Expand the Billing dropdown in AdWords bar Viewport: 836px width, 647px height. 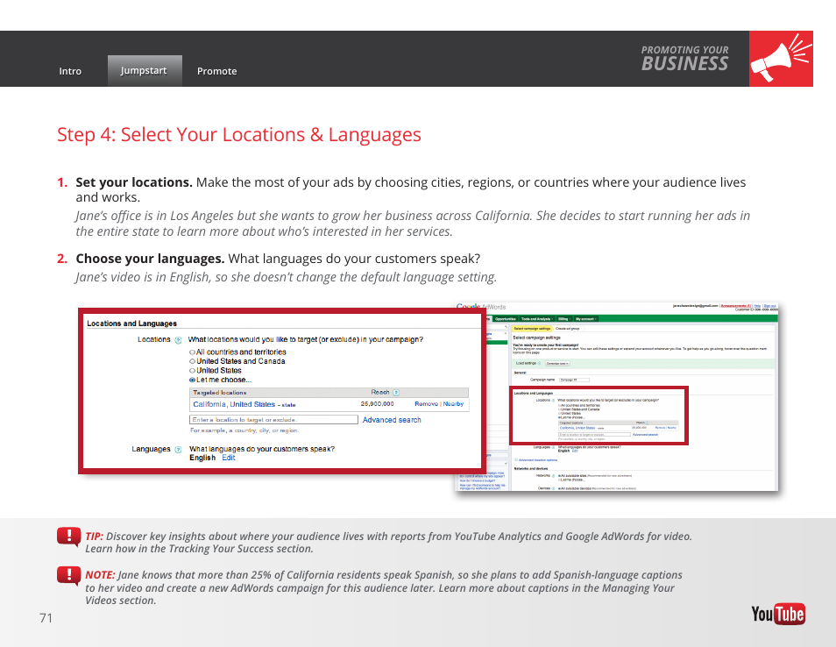pyautogui.click(x=563, y=319)
